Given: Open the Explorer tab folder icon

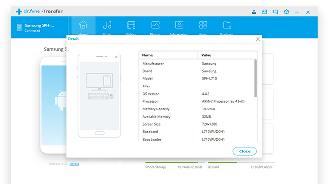Looking at the screenshot, I should tap(227, 25).
